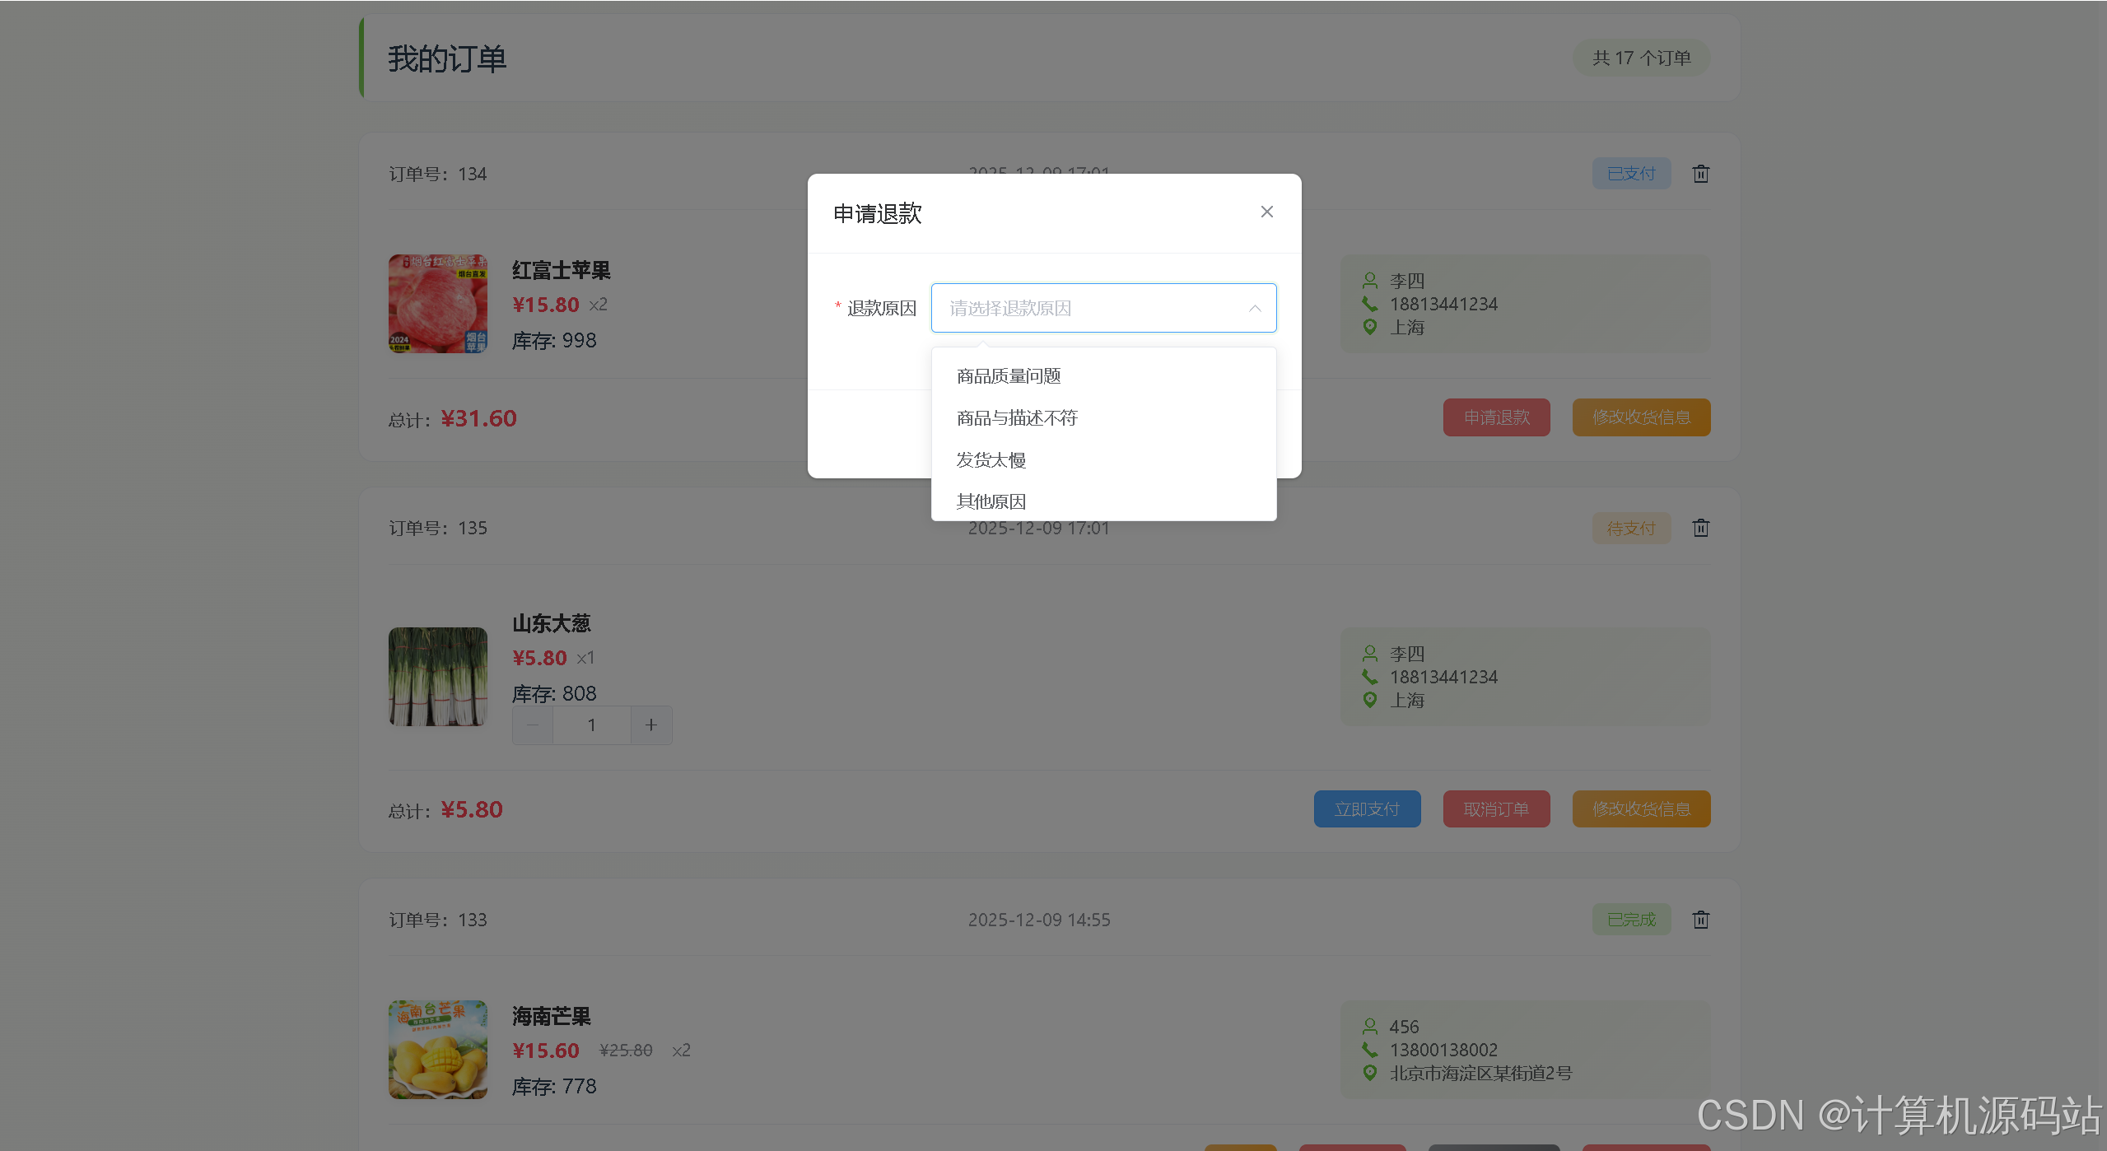Delete order 135 with trash icon
The image size is (2107, 1151).
pyautogui.click(x=1700, y=528)
